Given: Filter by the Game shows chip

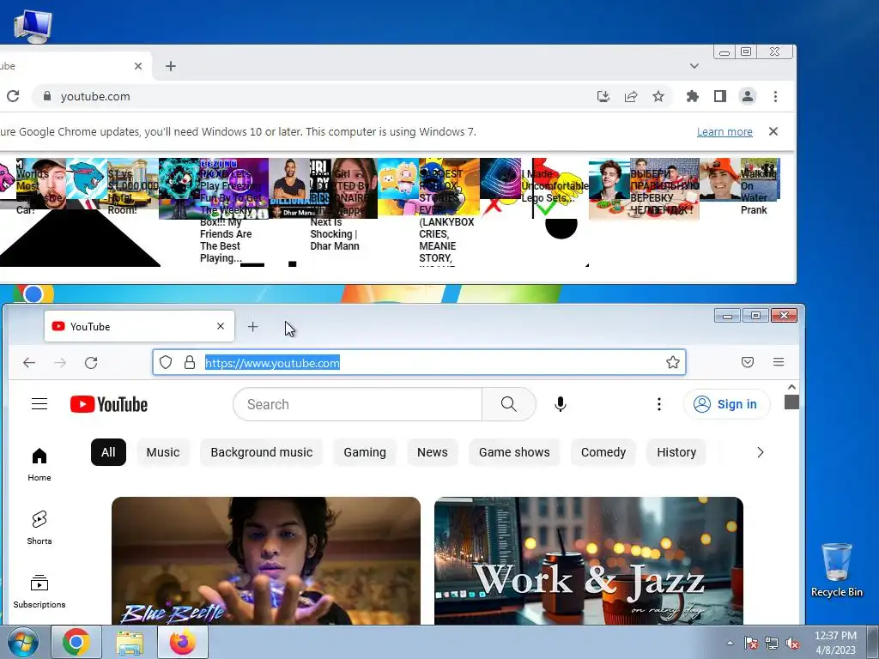Looking at the screenshot, I should point(514,452).
